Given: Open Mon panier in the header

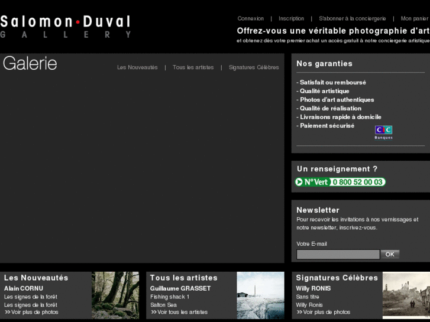Looking at the screenshot, I should (415, 18).
